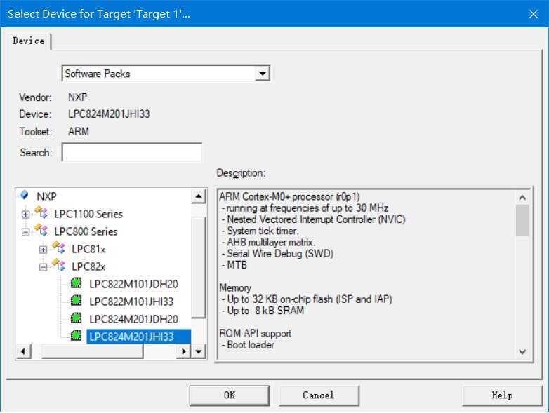Image resolution: width=549 pixels, height=413 pixels.
Task: Expand the LPC81x node
Action: pos(43,250)
